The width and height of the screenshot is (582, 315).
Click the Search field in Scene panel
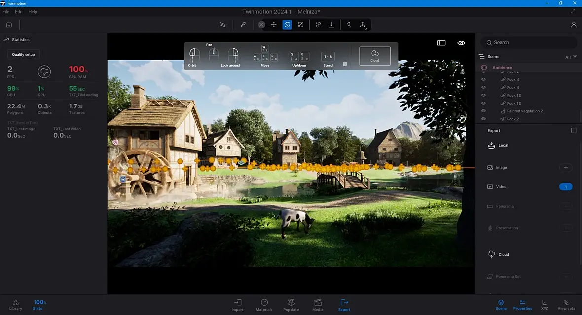point(529,43)
